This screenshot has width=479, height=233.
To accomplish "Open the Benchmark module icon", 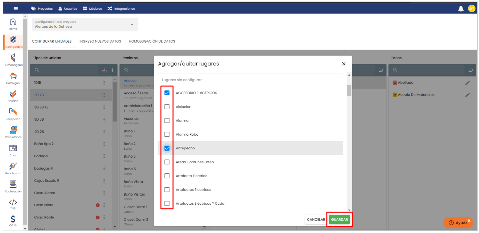I will [13, 168].
